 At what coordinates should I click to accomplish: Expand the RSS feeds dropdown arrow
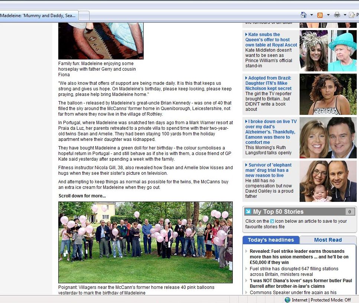point(328,15)
